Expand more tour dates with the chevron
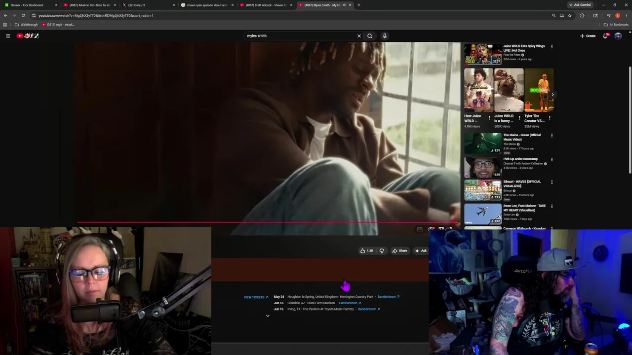Image resolution: width=632 pixels, height=355 pixels. click(268, 316)
